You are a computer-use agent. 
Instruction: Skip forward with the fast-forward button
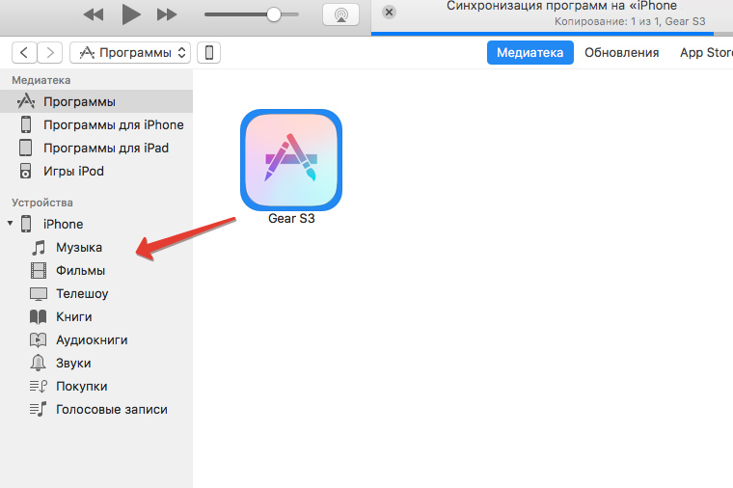click(x=167, y=14)
